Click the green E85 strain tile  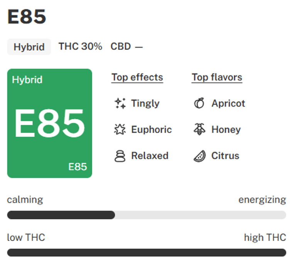(50, 123)
